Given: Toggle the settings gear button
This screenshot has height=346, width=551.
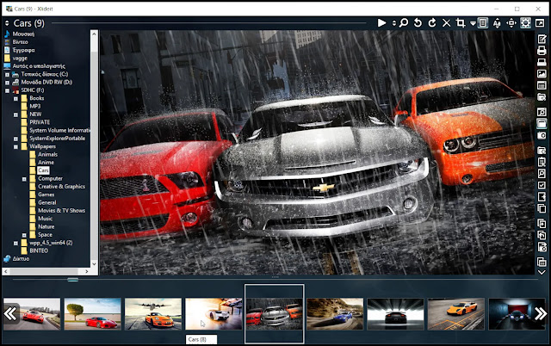Looking at the screenshot, I should 526,23.
